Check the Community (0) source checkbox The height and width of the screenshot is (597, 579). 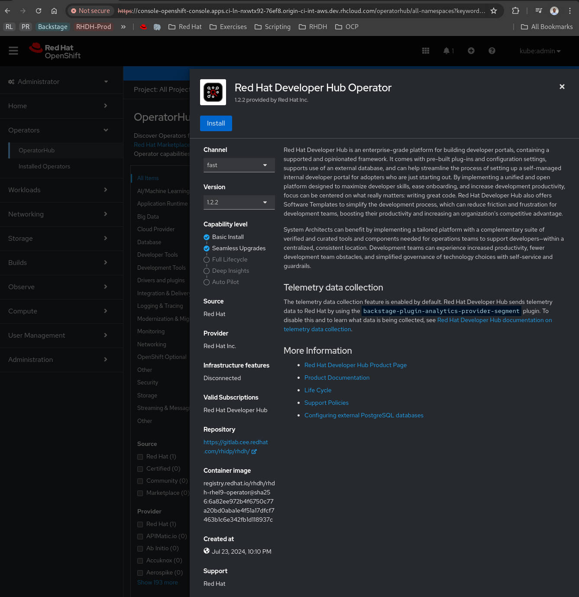tap(140, 481)
